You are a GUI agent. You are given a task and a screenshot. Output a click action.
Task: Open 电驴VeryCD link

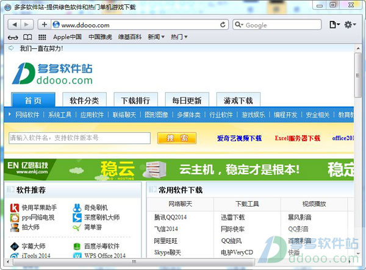(237, 252)
